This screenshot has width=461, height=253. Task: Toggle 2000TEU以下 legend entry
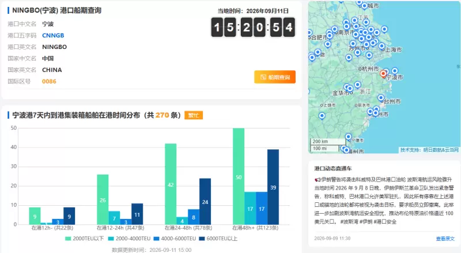click(x=84, y=239)
